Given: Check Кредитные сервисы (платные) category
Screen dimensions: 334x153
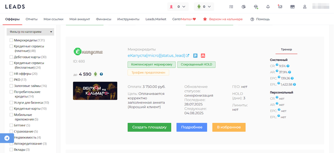Looking at the screenshot, I should click(x=11, y=46).
